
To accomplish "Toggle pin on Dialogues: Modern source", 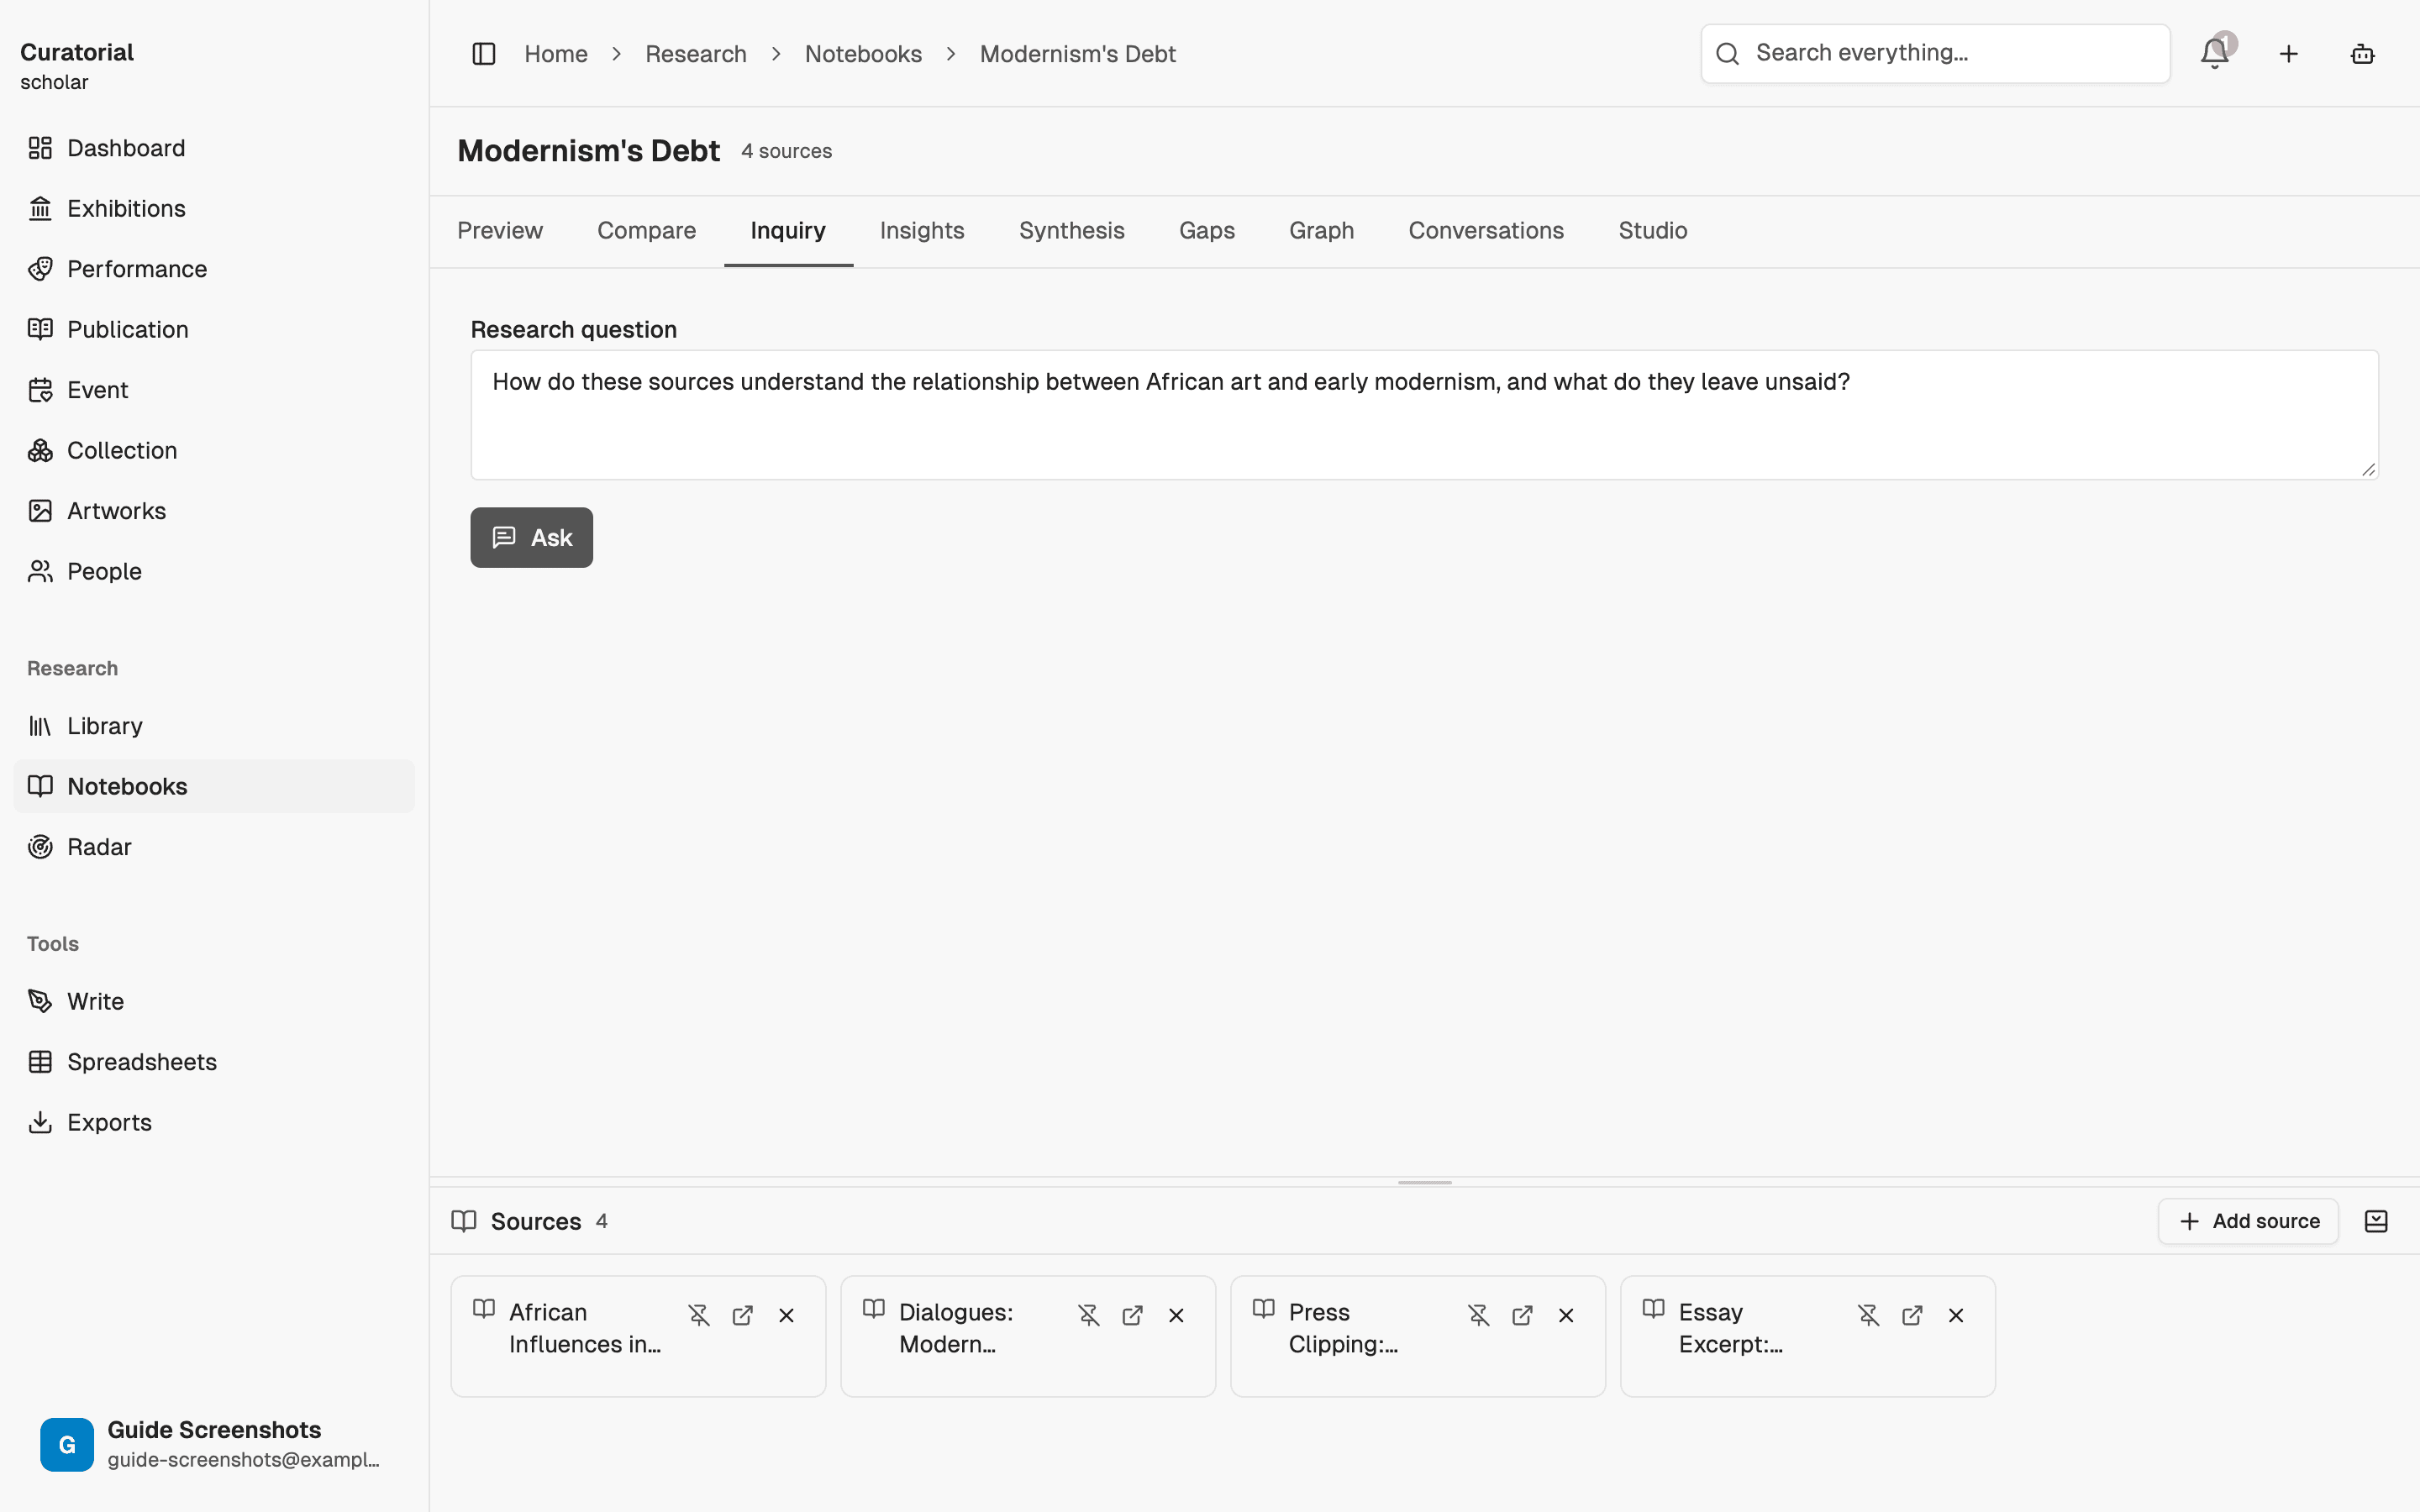I will [1089, 1315].
